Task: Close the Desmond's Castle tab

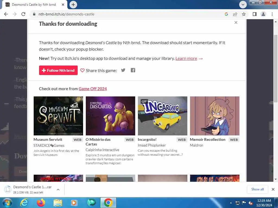Action: click(x=63, y=5)
